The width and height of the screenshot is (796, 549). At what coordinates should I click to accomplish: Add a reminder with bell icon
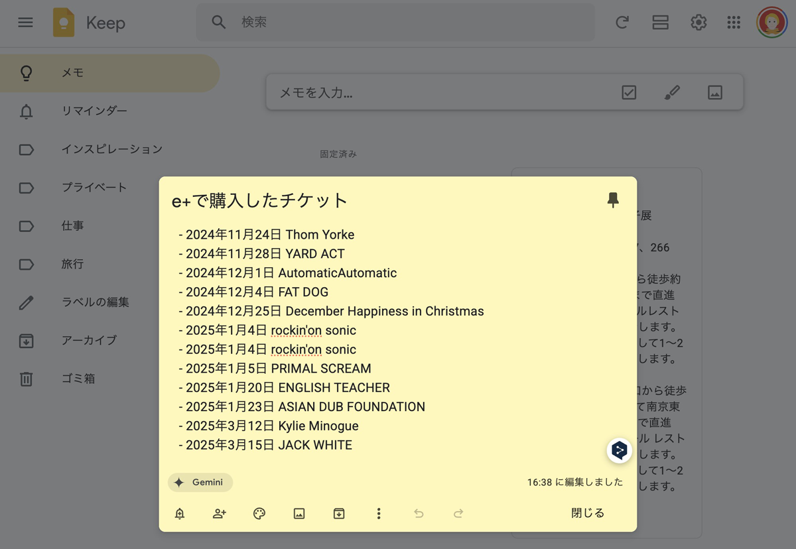click(x=180, y=513)
